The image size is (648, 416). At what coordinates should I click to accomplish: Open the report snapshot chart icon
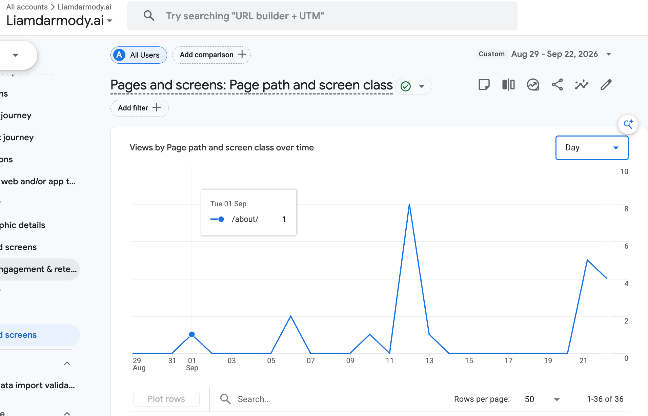point(533,85)
